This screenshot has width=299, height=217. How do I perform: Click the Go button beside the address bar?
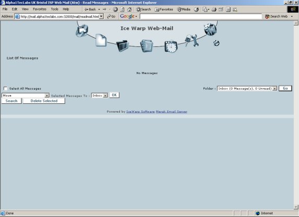point(111,17)
